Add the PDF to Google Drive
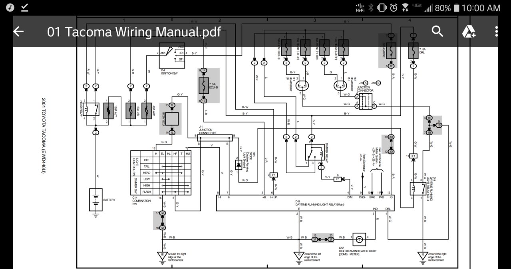The width and height of the screenshot is (511, 269). pos(468,32)
